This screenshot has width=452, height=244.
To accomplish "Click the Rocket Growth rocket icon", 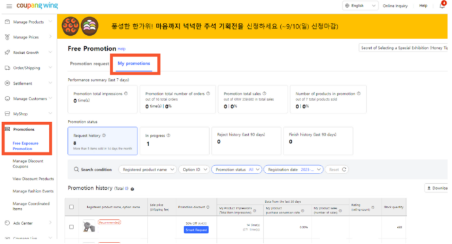I will click(7, 52).
